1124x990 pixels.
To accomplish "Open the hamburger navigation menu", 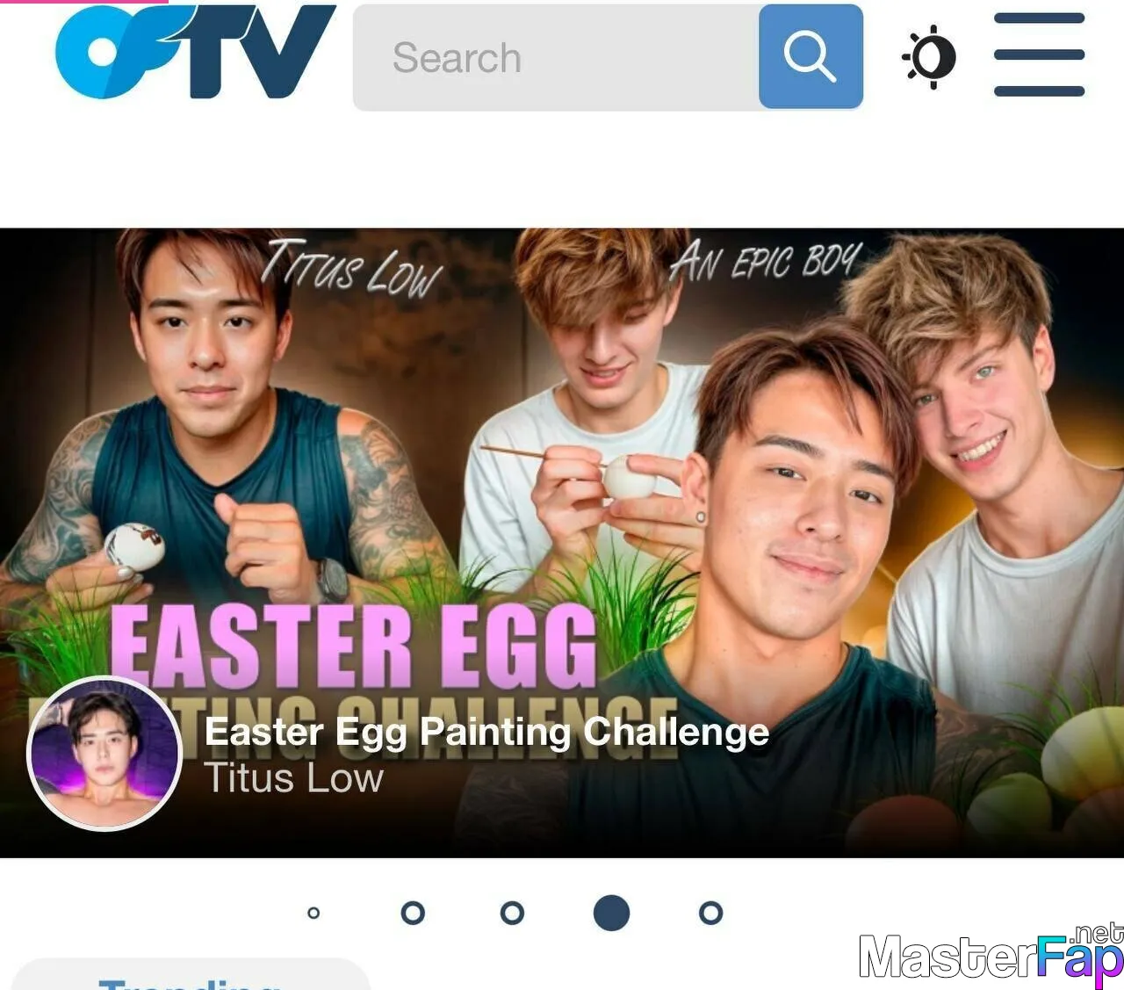I will (1039, 54).
